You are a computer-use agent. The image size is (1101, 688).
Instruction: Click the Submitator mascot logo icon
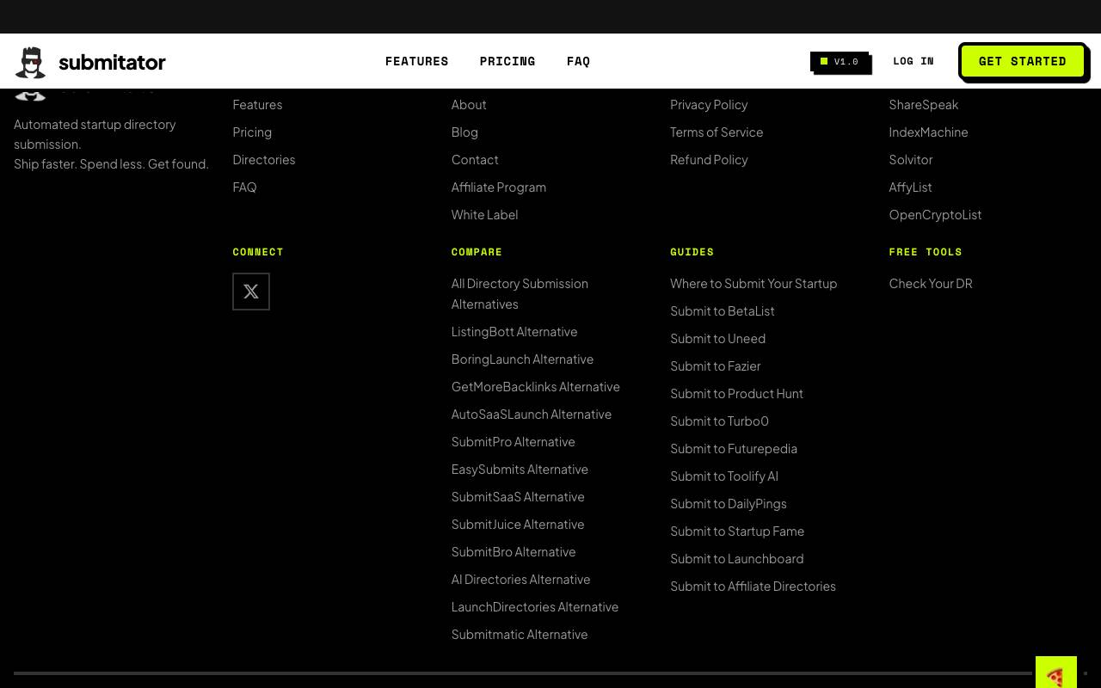30,62
